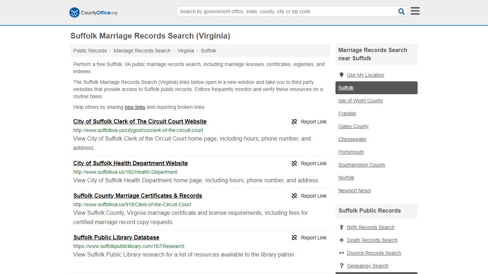This screenshot has width=488, height=274.
Task: Open City of Suffolk Clerk of Circuit Court Website
Action: click(x=140, y=121)
